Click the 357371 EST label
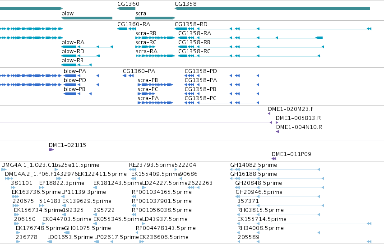 (x=248, y=201)
